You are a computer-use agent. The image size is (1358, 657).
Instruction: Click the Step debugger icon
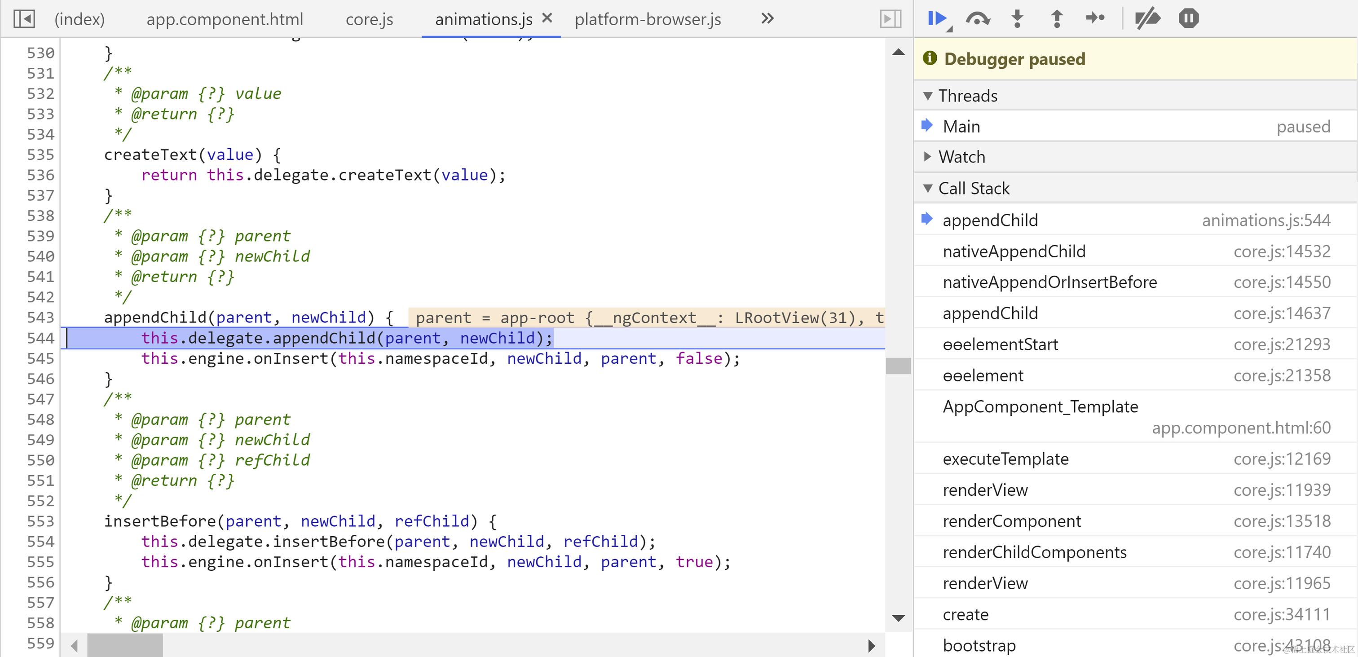pos(1095,19)
